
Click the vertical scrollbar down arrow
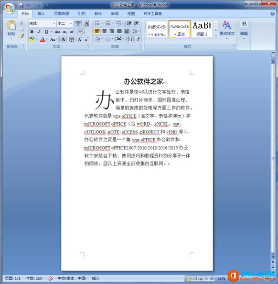(273, 256)
